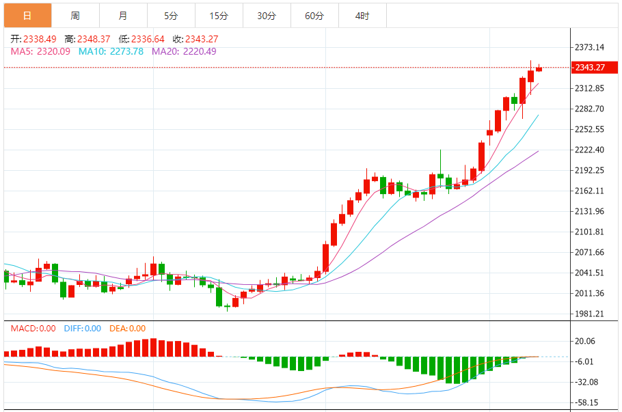The height and width of the screenshot is (412, 622).
Task: Click the 2071.66 price axis label
Action: 589,252
